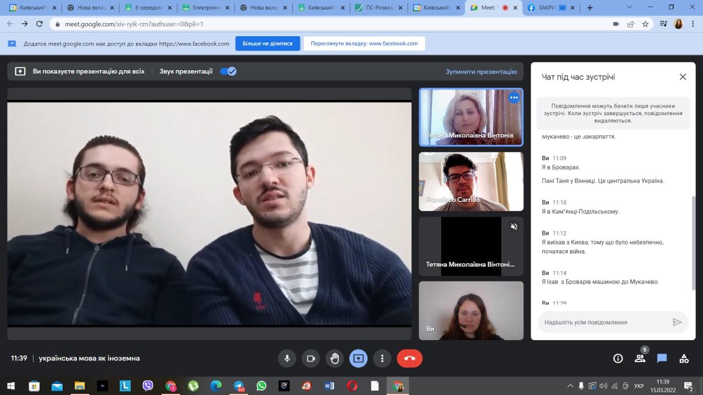The height and width of the screenshot is (395, 703).
Task: Click Зупинити презентацію link
Action: pos(481,71)
